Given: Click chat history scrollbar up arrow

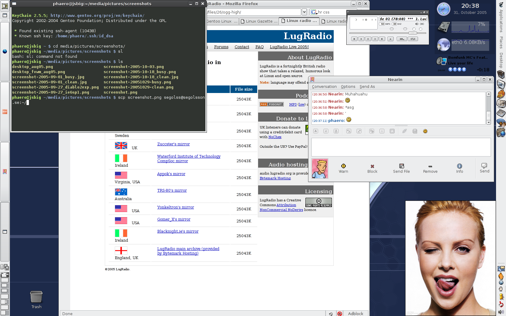Looking at the screenshot, I should click(x=489, y=94).
